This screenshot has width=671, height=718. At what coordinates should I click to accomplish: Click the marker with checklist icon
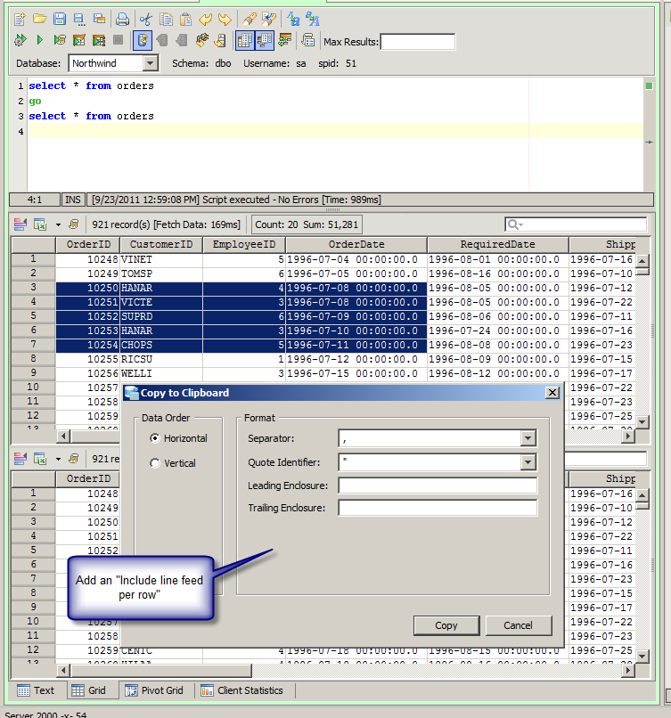[269, 20]
